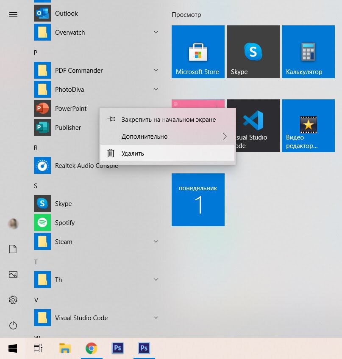
Task: Open the Documents sidebar icon
Action: point(13,249)
